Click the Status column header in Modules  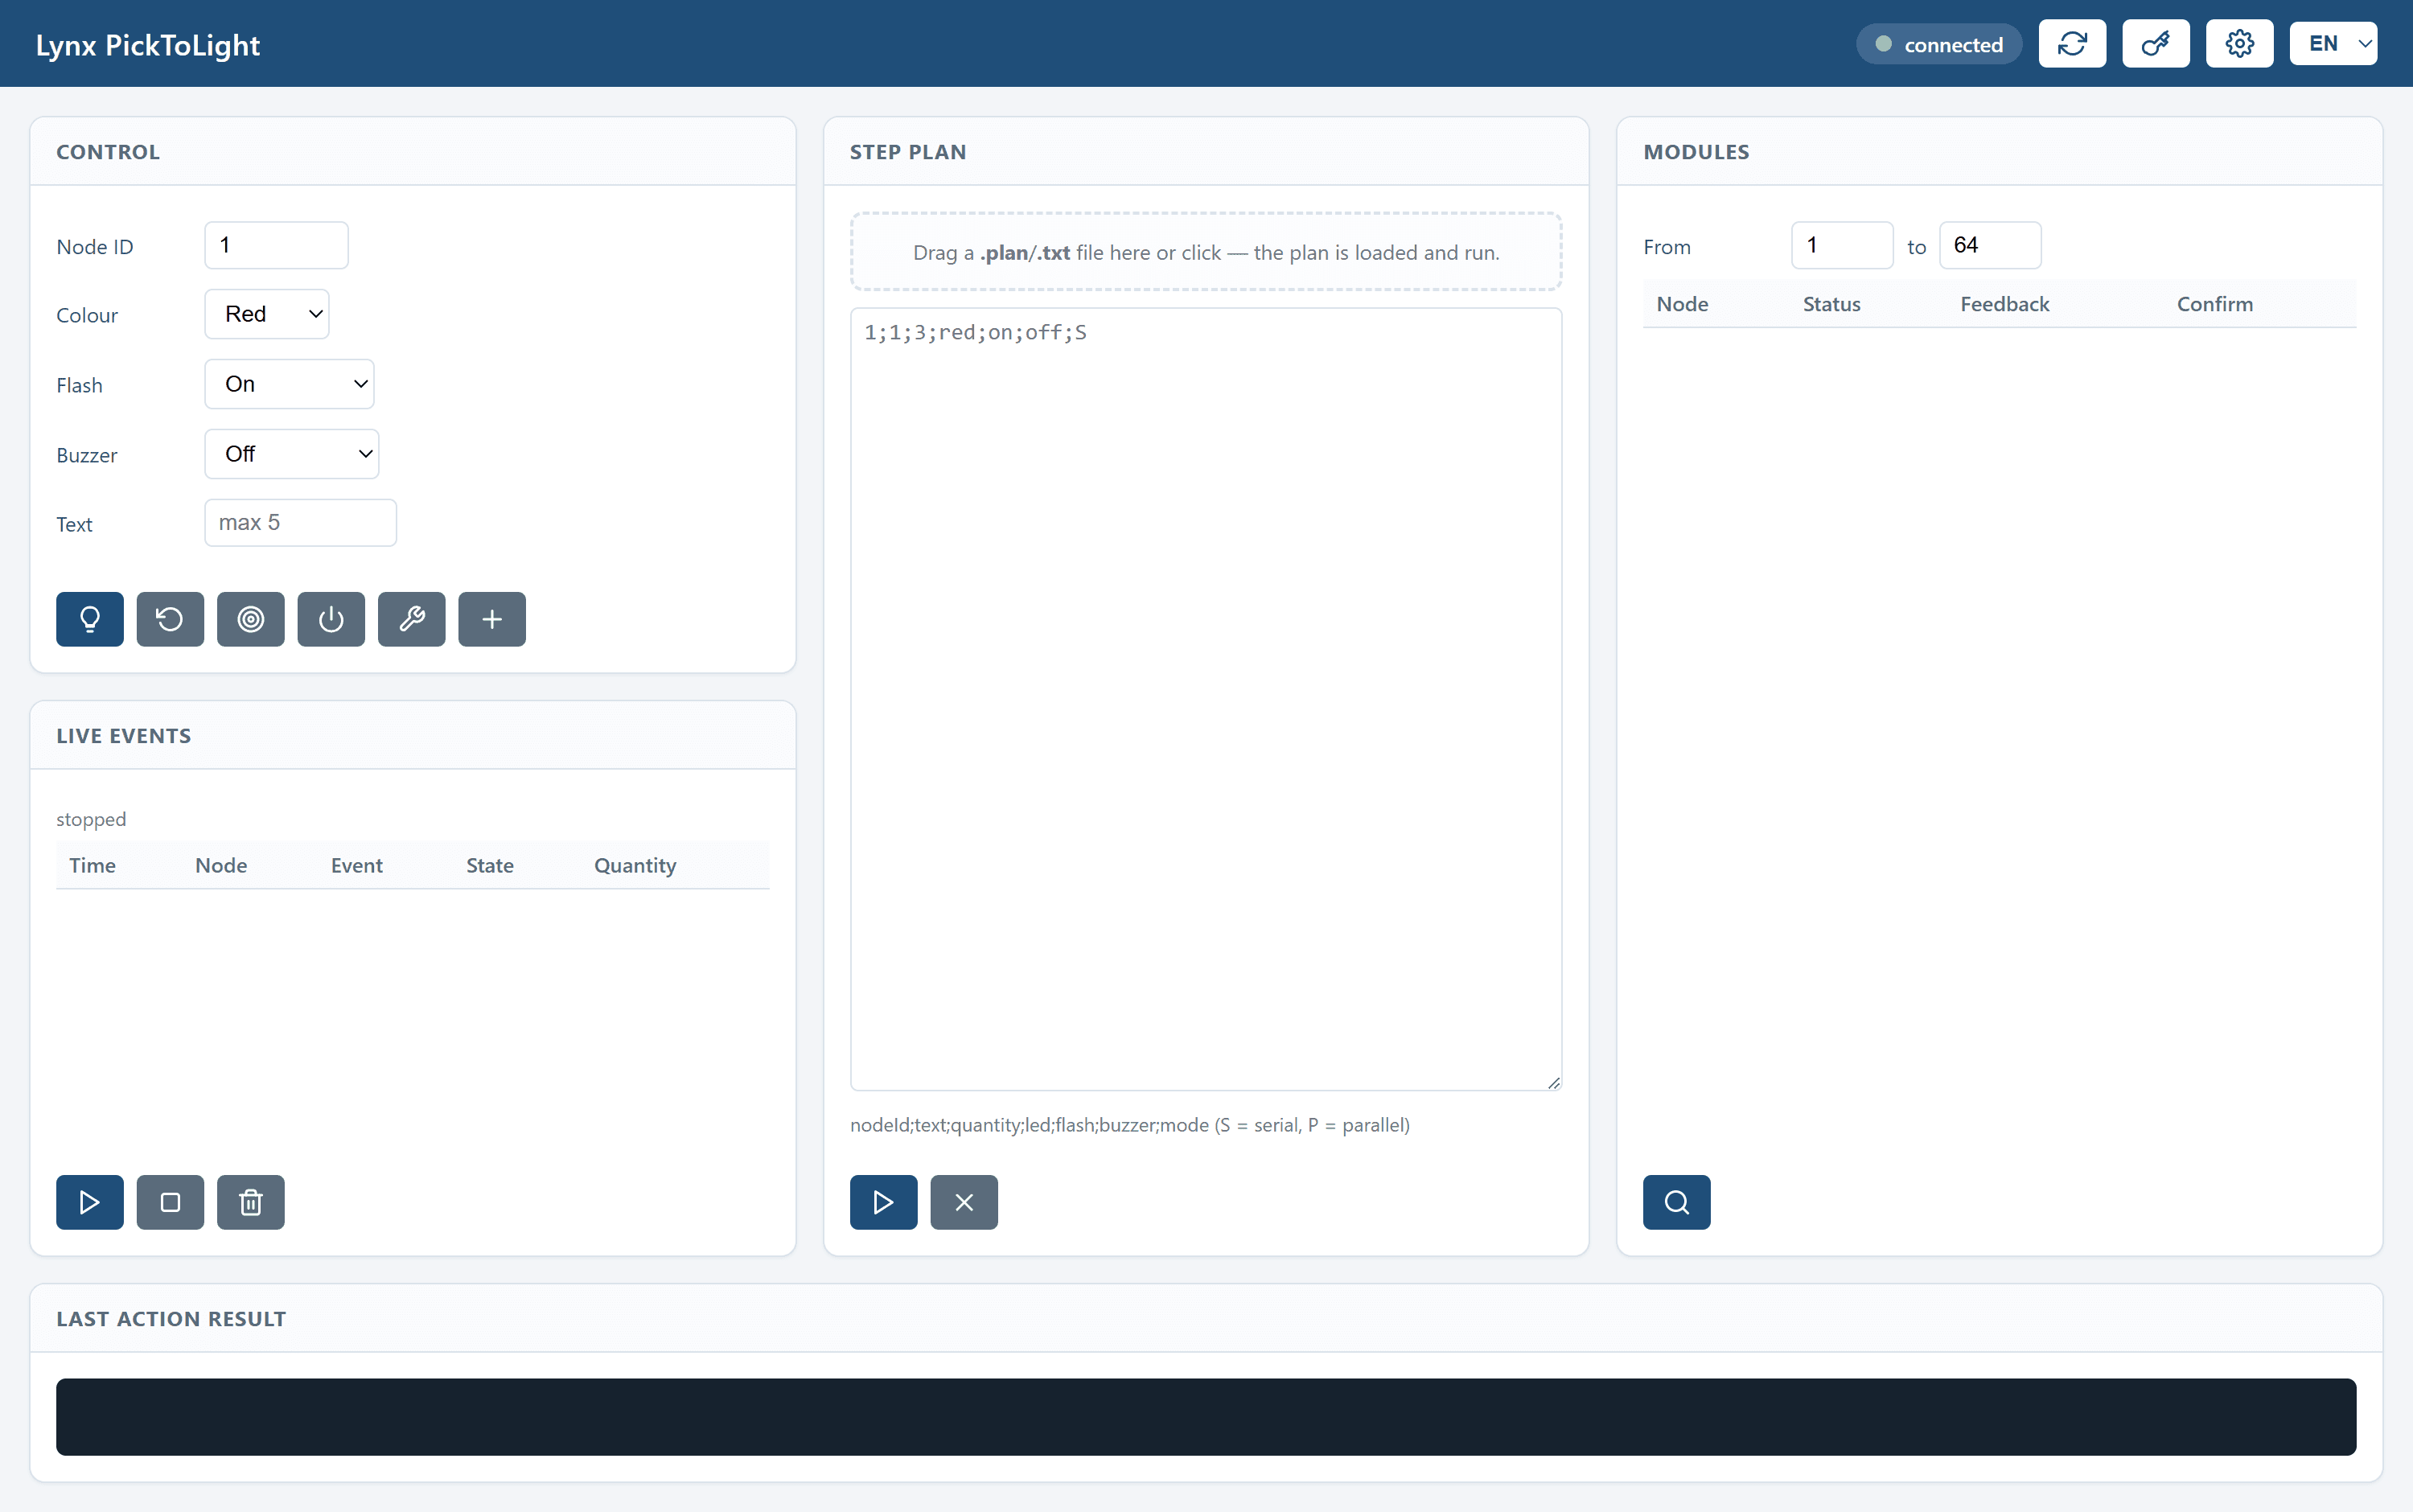tap(1831, 304)
